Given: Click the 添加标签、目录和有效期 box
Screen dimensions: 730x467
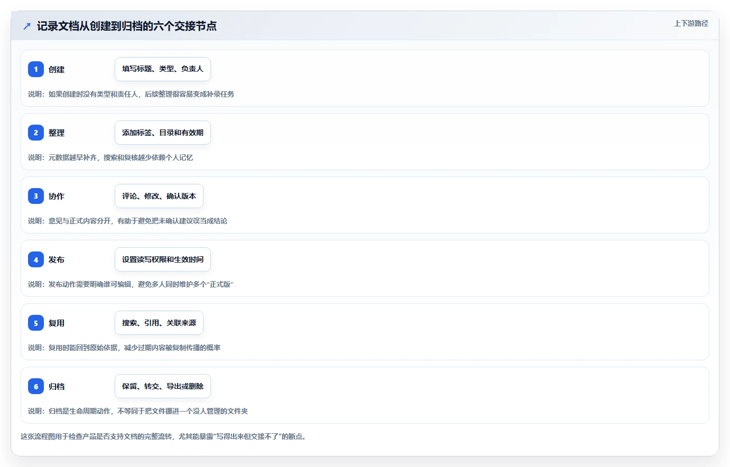Looking at the screenshot, I should point(163,133).
